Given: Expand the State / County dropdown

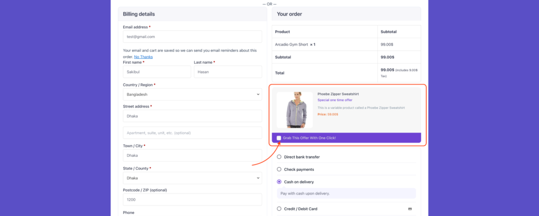Looking at the screenshot, I should coord(192,178).
